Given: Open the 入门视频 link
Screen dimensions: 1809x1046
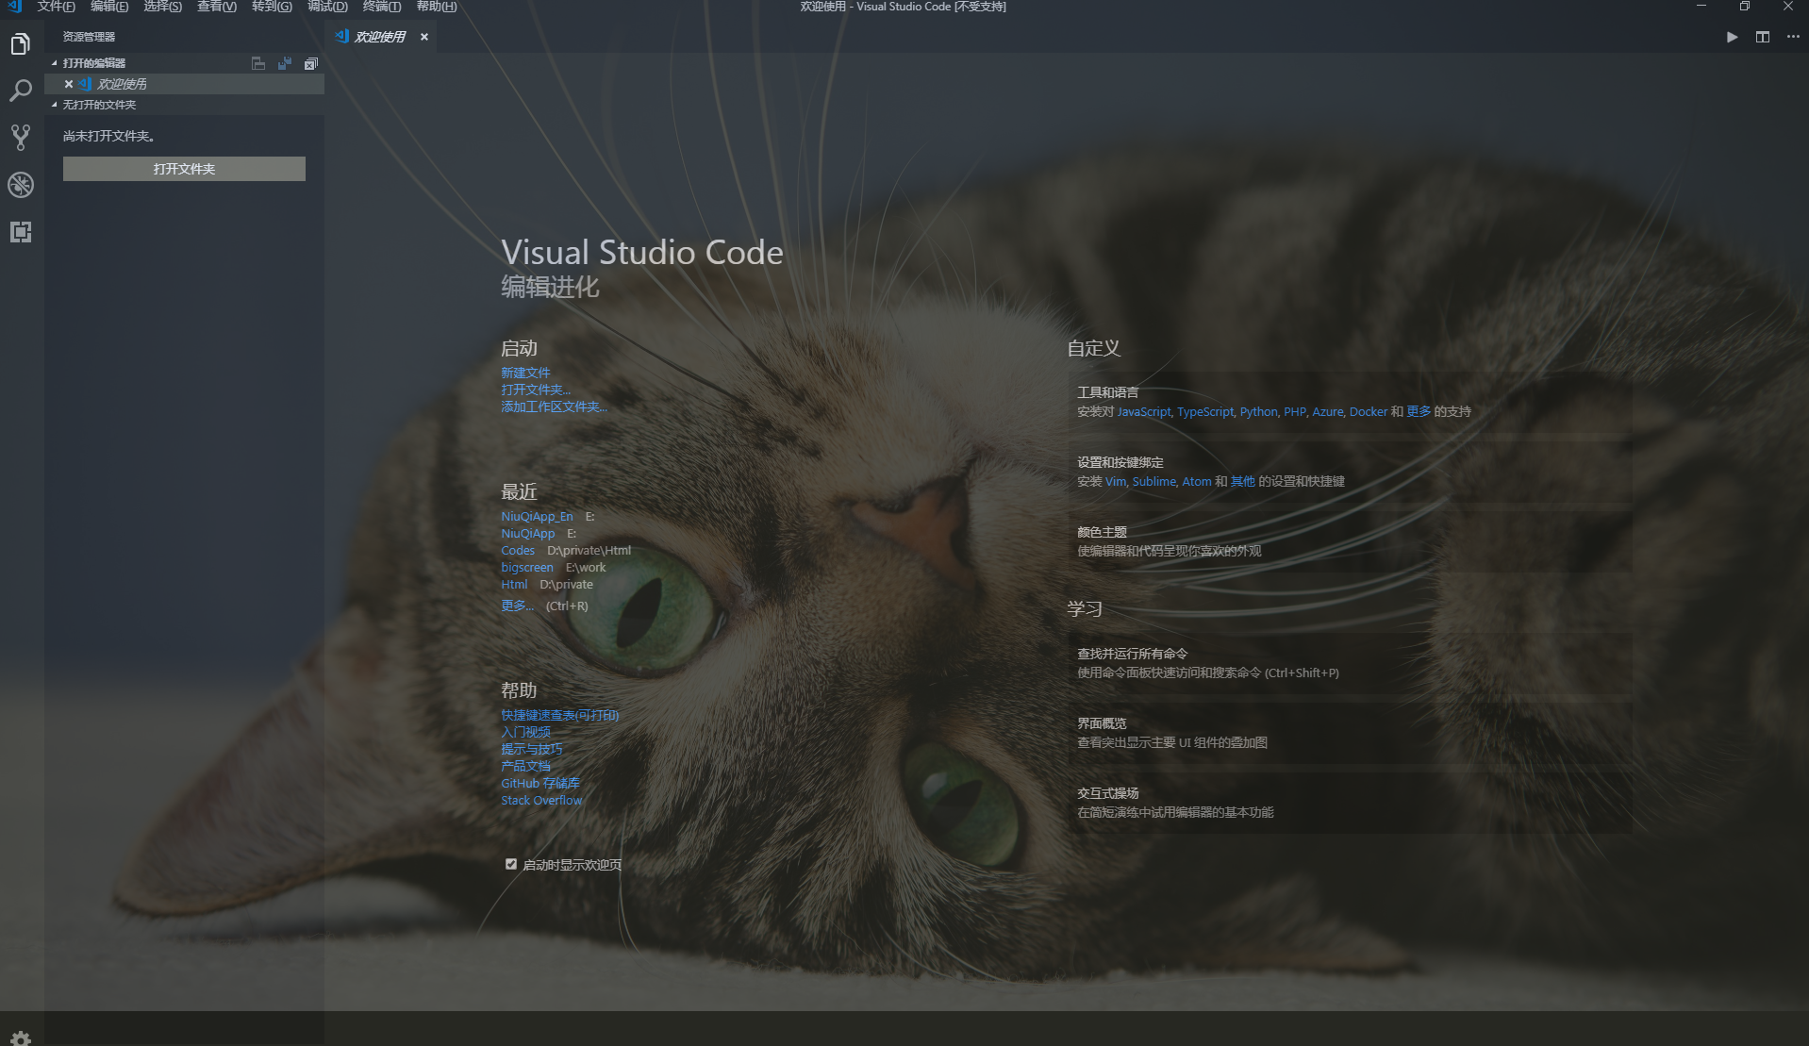Looking at the screenshot, I should (x=525, y=732).
